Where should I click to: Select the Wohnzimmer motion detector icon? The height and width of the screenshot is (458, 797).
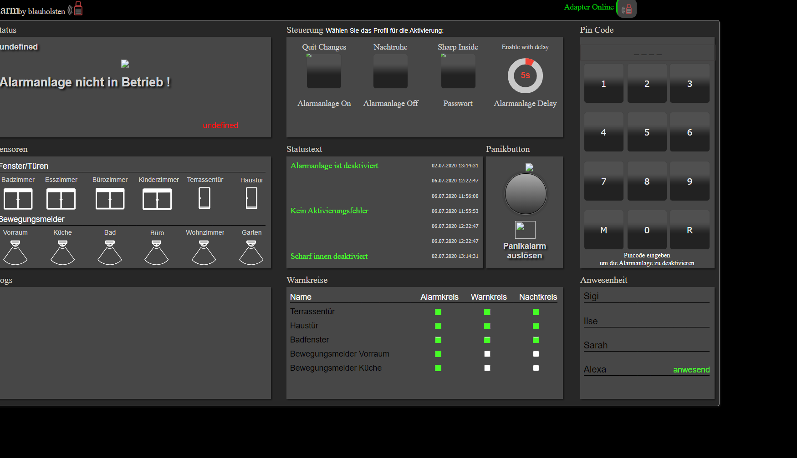[204, 252]
